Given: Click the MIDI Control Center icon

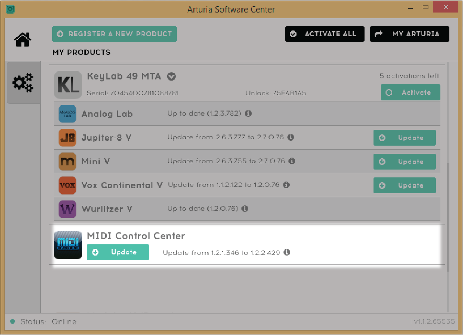Looking at the screenshot, I should pos(68,245).
